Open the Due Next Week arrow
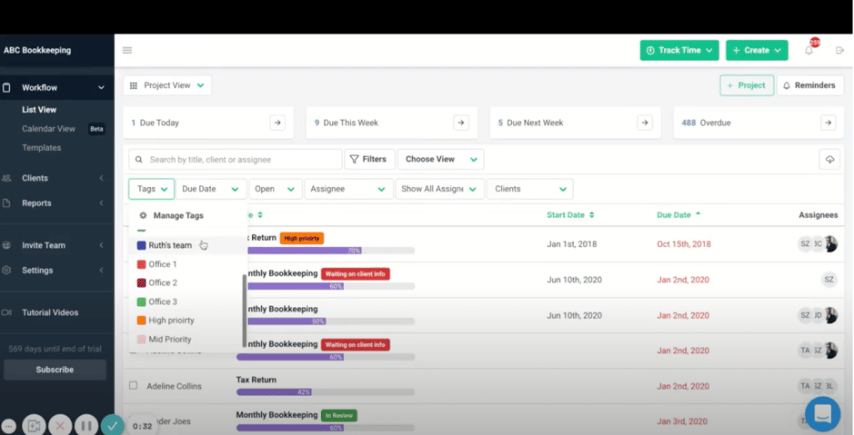Screen dimensions: 854x435 644,123
